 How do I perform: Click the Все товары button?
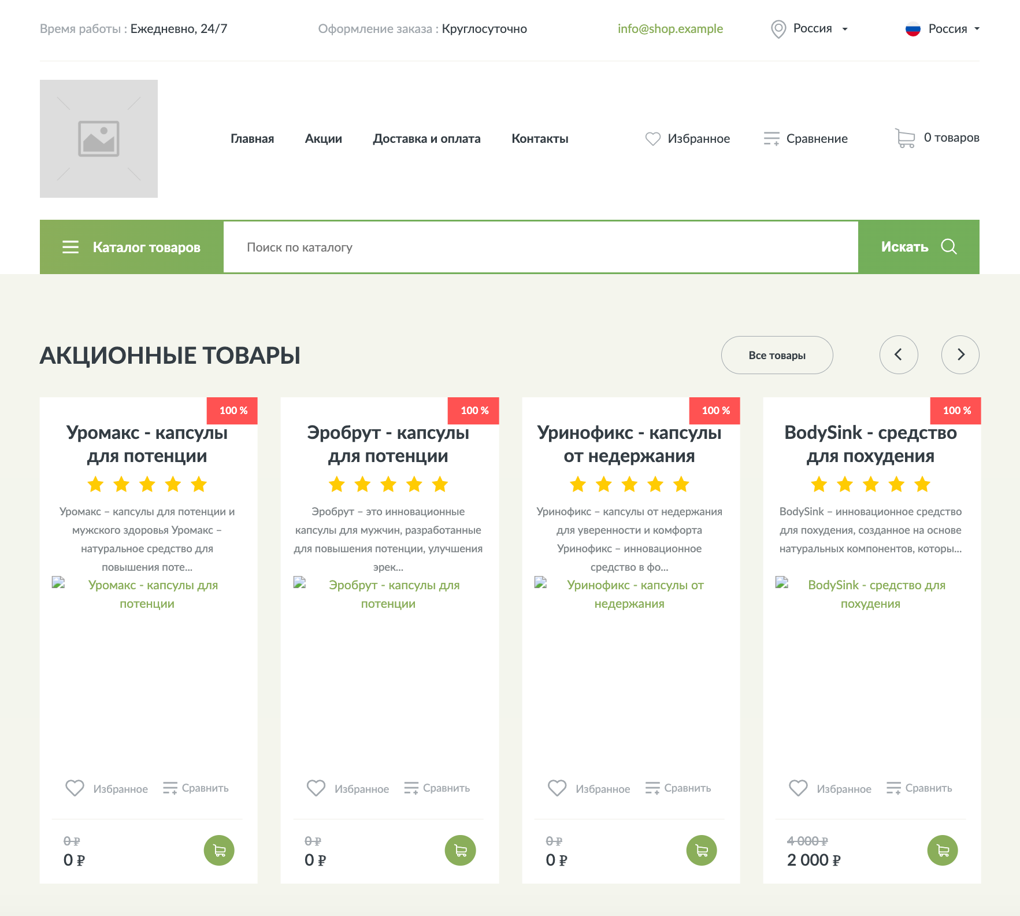(777, 355)
